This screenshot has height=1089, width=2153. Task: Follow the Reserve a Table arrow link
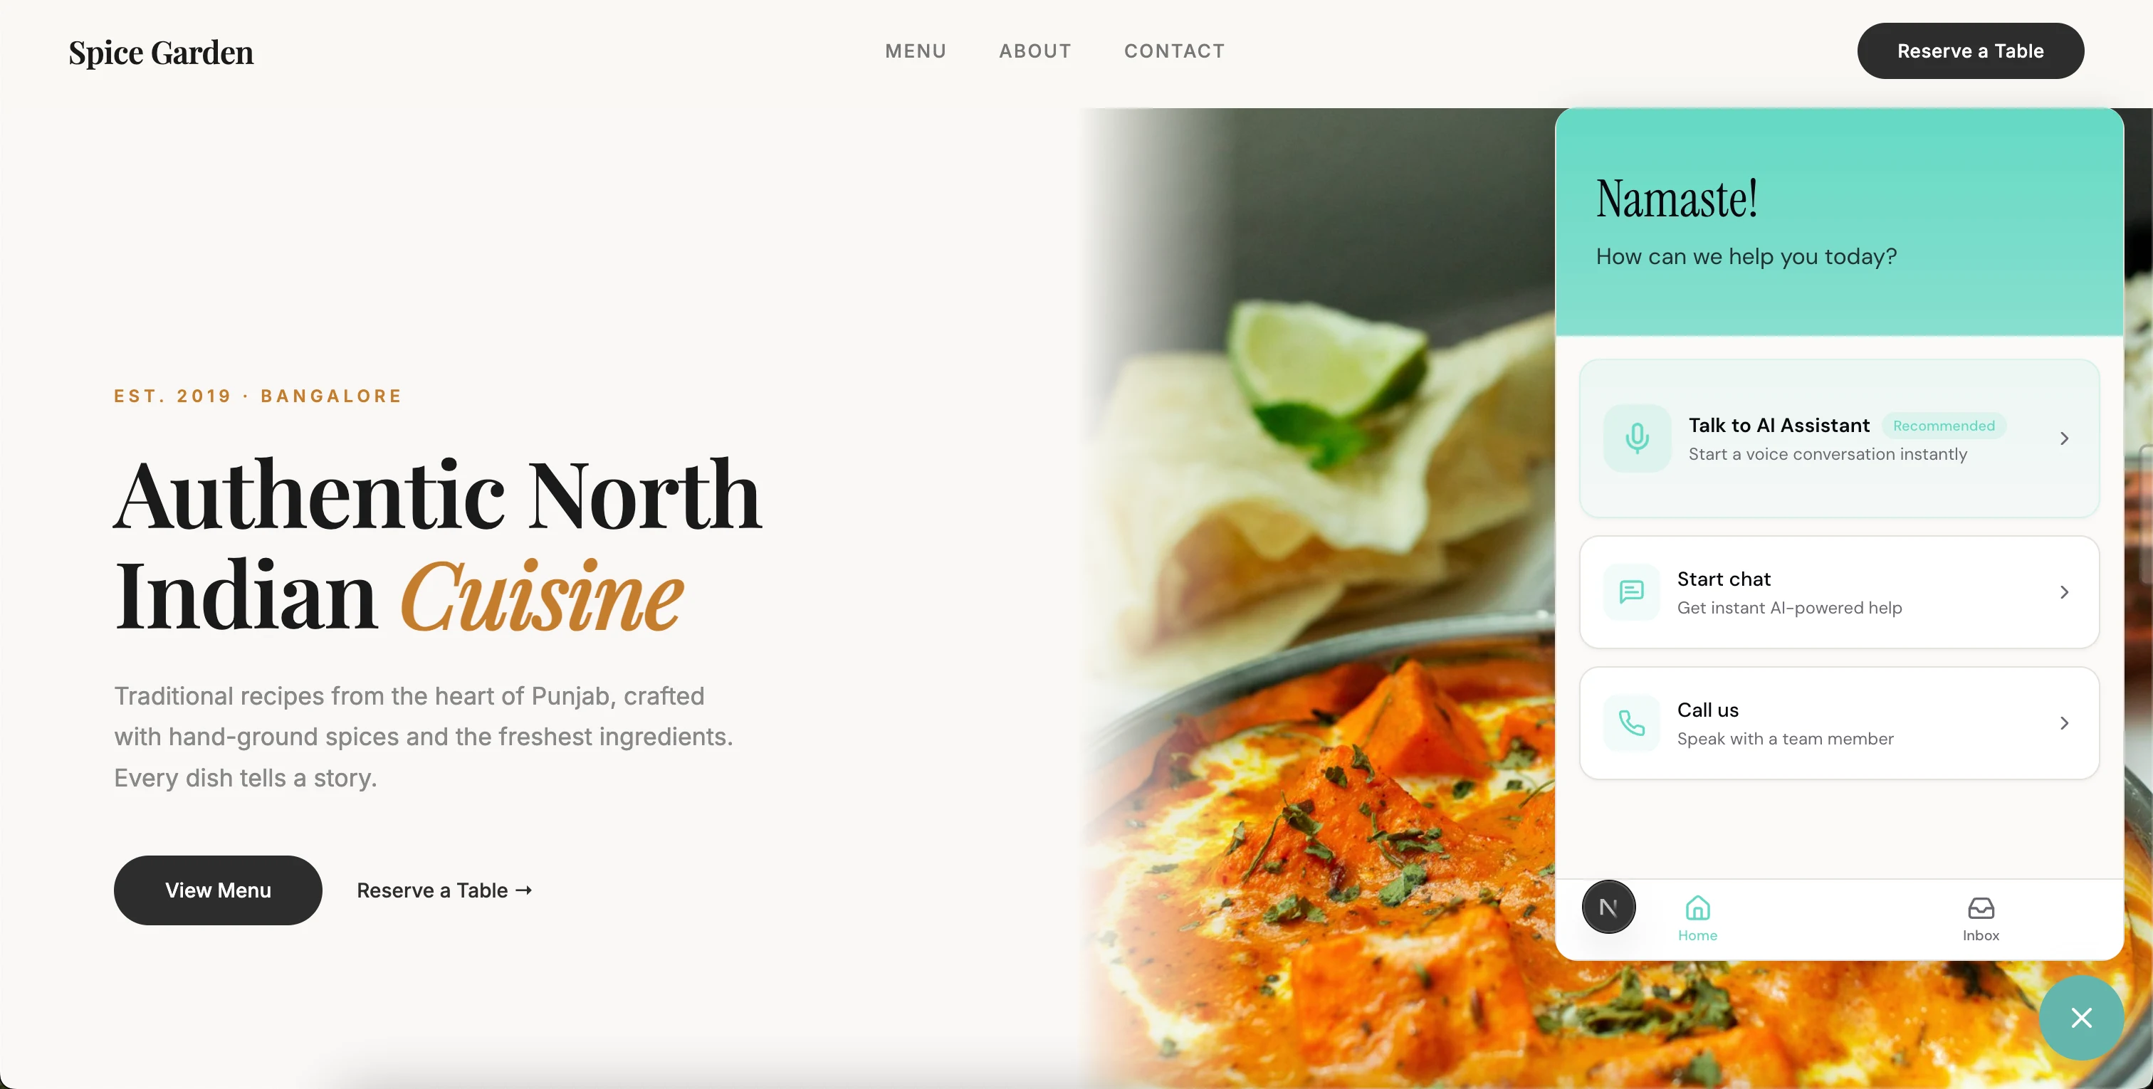(x=445, y=890)
